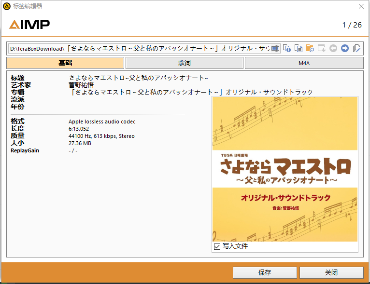The width and height of the screenshot is (370, 284).
Task: Click the AIMP logo in header
Action: click(29, 25)
